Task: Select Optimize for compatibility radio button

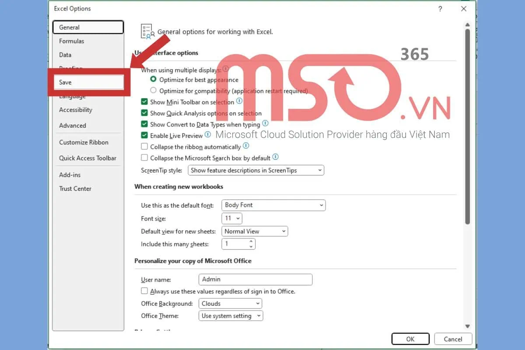Action: 153,91
